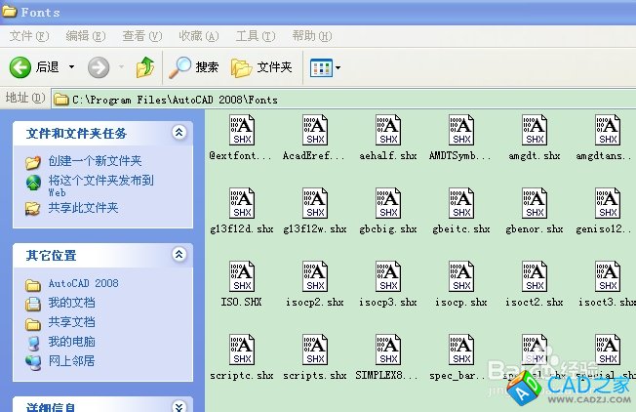Click 将这个文件夹发布到 Web link
This screenshot has height=412, width=636.
click(x=100, y=185)
